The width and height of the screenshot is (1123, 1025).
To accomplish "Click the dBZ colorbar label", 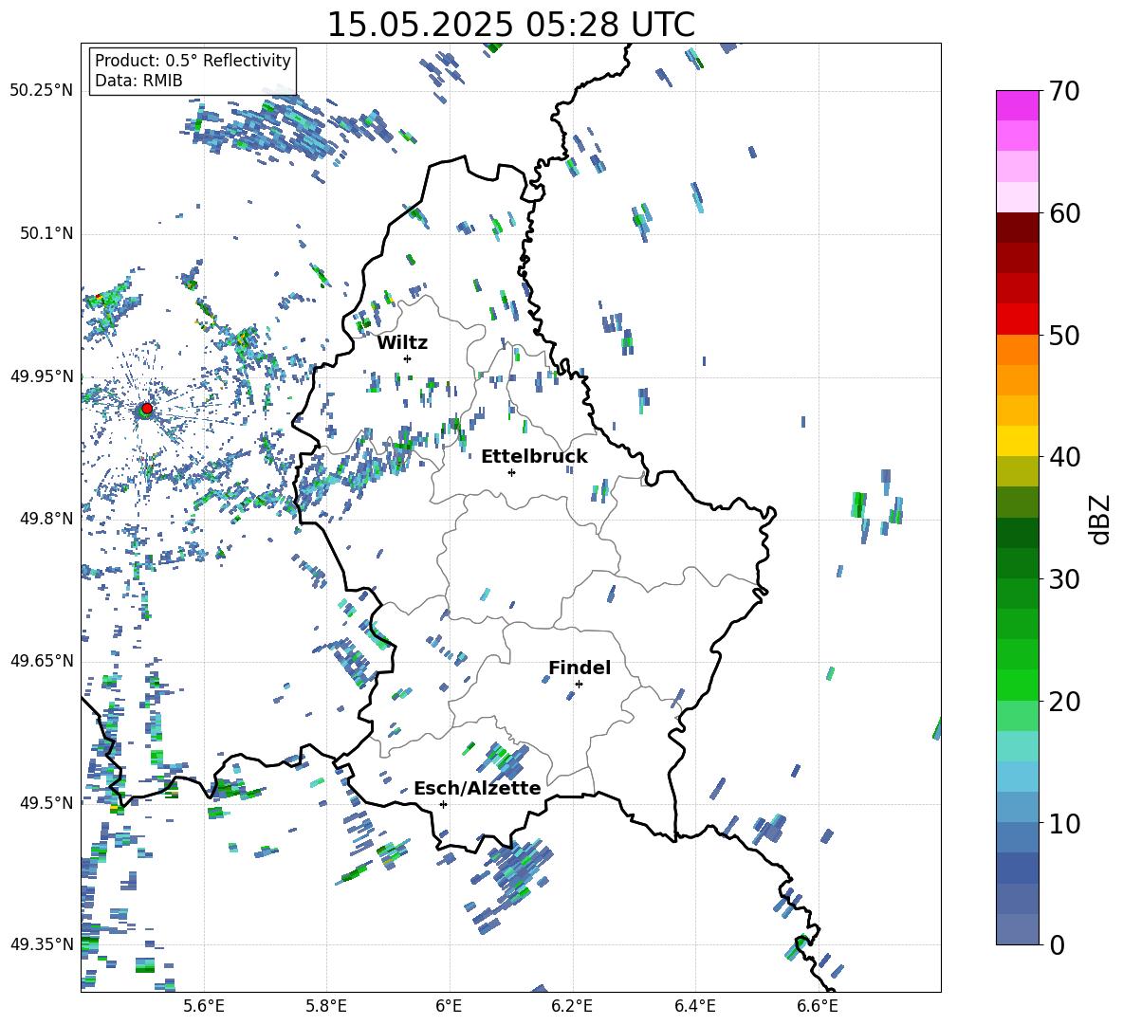I will [1101, 519].
